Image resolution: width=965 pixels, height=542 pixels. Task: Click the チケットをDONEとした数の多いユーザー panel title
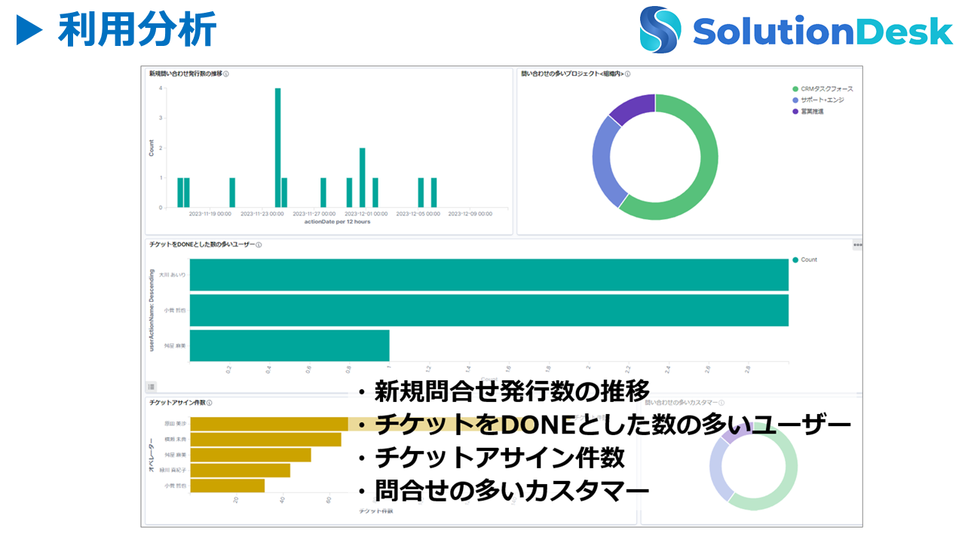click(x=201, y=245)
